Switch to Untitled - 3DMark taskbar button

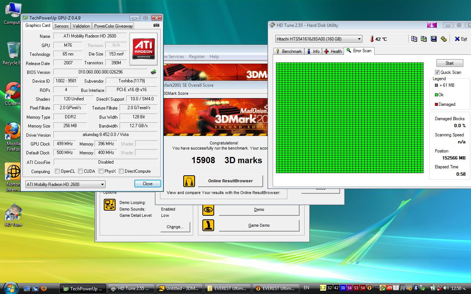click(180, 288)
